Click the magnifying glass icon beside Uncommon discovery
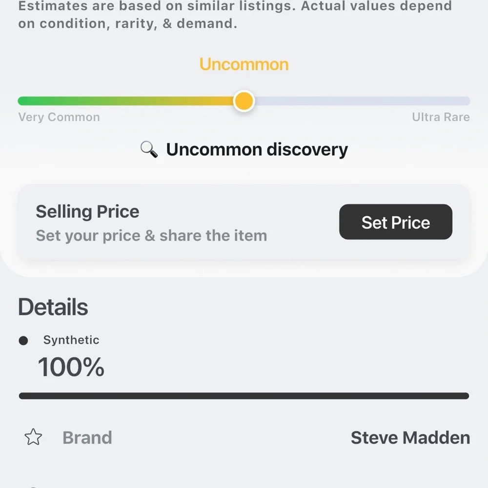 [x=149, y=149]
